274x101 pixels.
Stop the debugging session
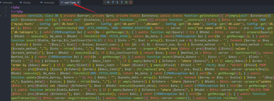[131, 2]
